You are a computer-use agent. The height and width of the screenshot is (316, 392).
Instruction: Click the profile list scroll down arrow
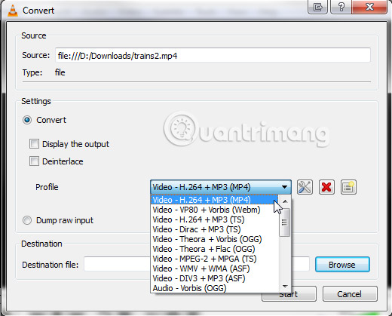coord(285,287)
